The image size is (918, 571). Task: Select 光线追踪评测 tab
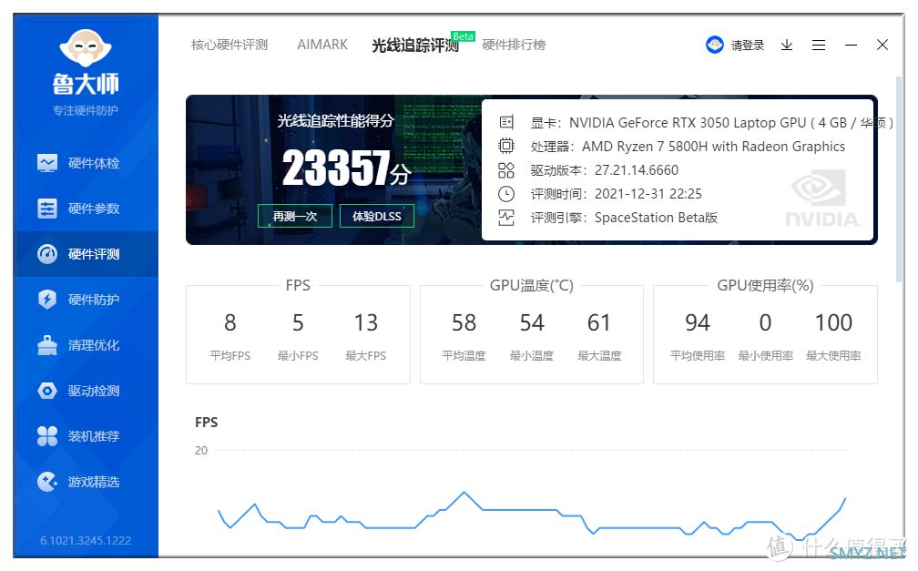coord(415,46)
